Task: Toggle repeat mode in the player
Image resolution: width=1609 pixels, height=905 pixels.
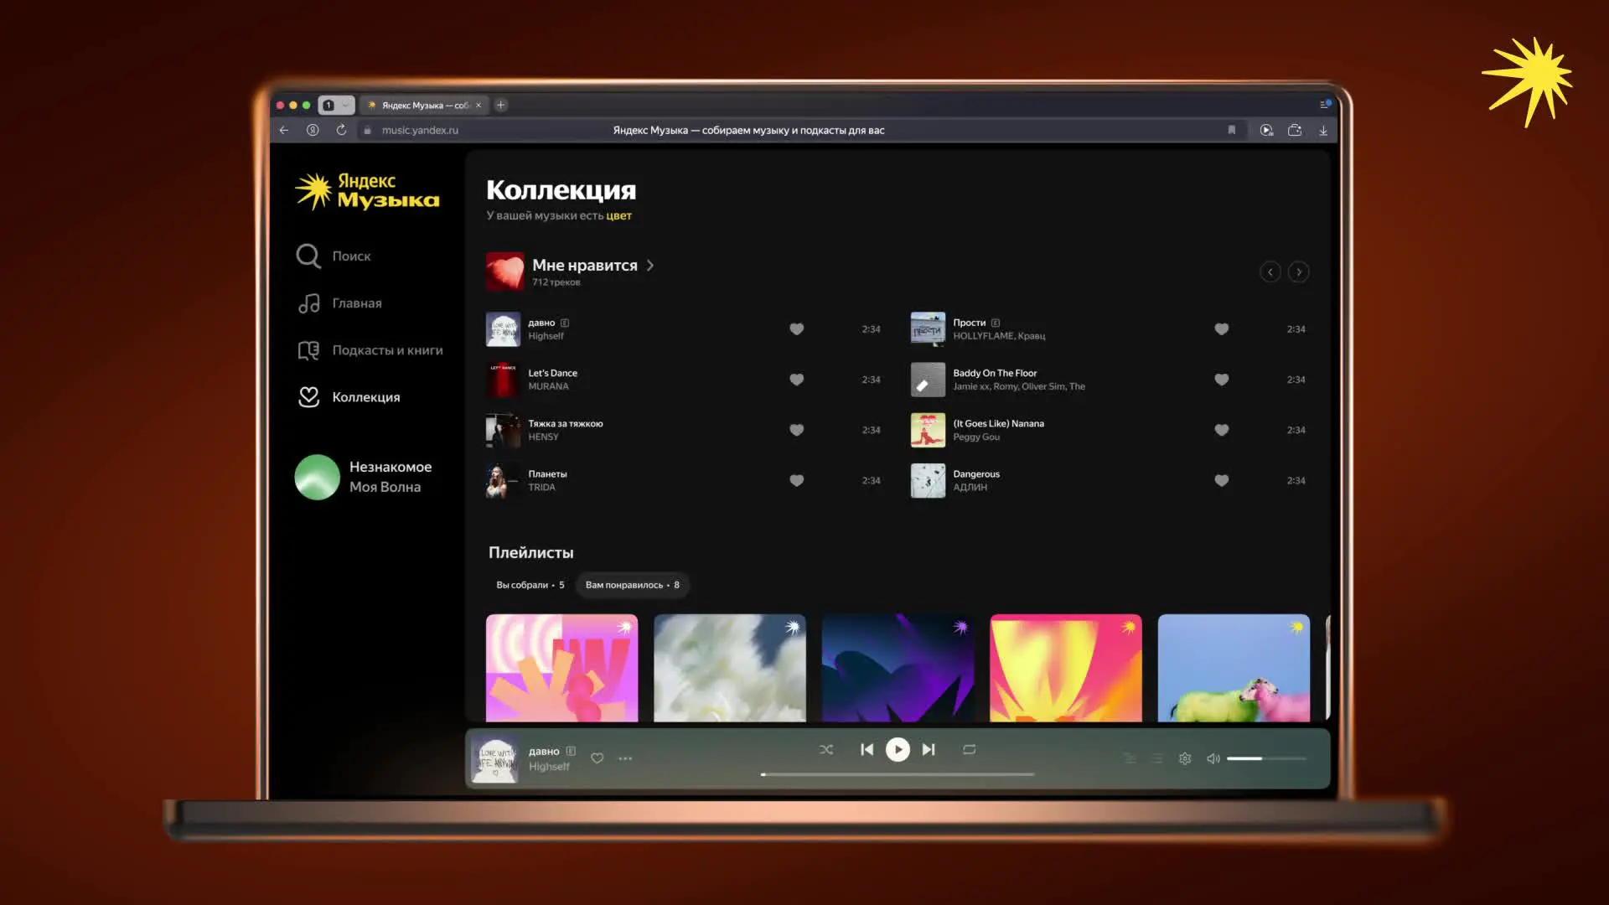Action: (x=969, y=749)
